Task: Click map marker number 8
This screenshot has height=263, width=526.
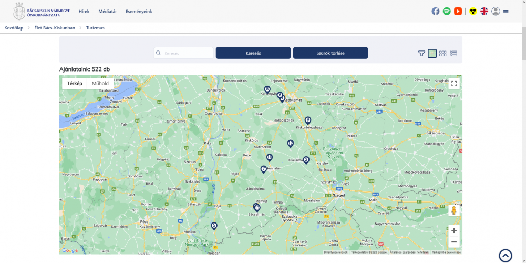Action: pos(267,89)
